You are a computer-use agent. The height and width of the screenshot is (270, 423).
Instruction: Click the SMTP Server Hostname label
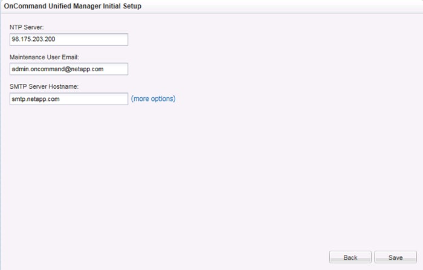[44, 86]
